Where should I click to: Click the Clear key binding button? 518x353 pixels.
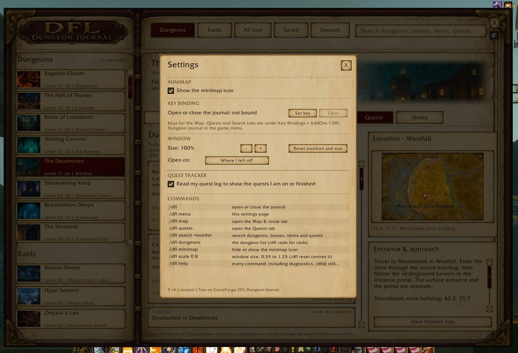point(333,113)
